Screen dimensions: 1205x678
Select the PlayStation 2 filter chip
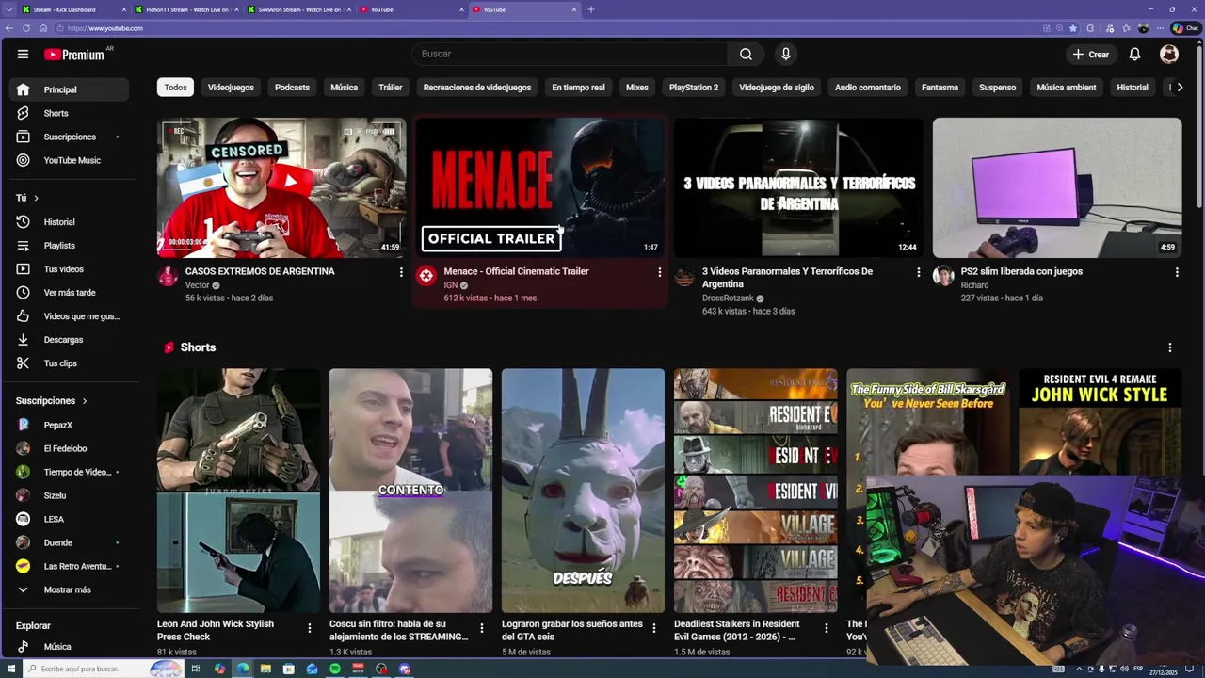(694, 88)
